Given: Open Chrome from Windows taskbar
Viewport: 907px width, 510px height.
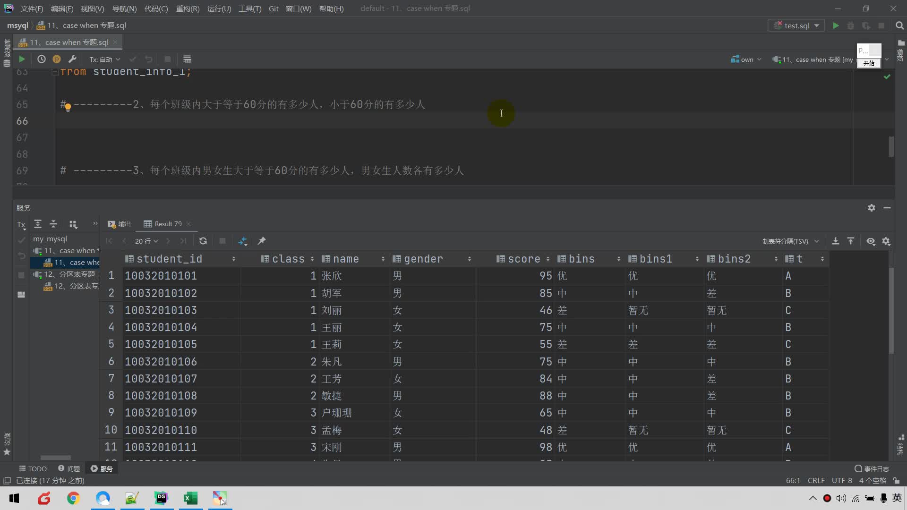Looking at the screenshot, I should pyautogui.click(x=73, y=498).
